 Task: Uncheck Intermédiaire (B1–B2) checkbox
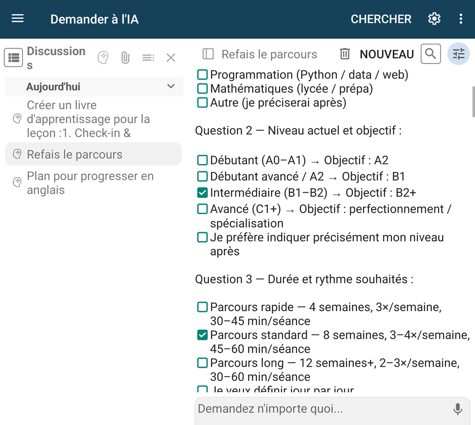(202, 192)
